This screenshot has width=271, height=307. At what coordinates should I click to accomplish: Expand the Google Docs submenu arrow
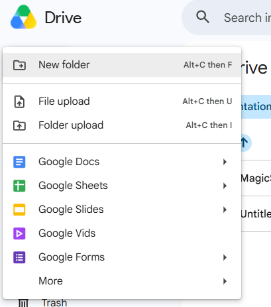225,162
